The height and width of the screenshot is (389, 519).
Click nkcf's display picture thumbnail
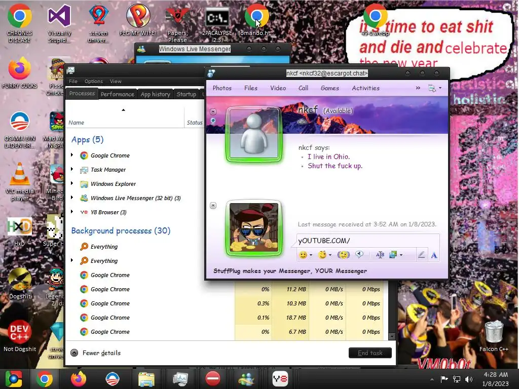click(x=254, y=134)
